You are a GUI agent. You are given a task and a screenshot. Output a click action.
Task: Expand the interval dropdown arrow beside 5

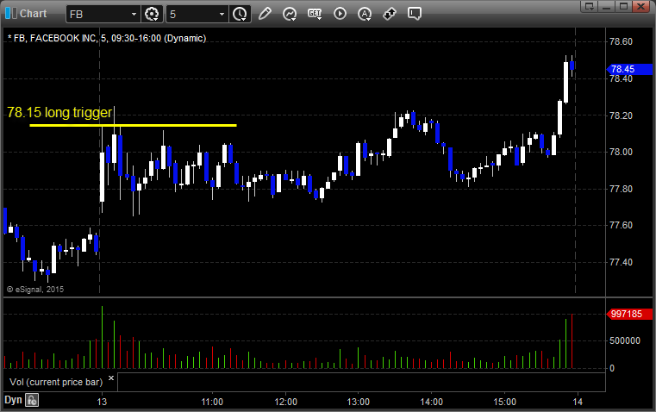pyautogui.click(x=222, y=14)
